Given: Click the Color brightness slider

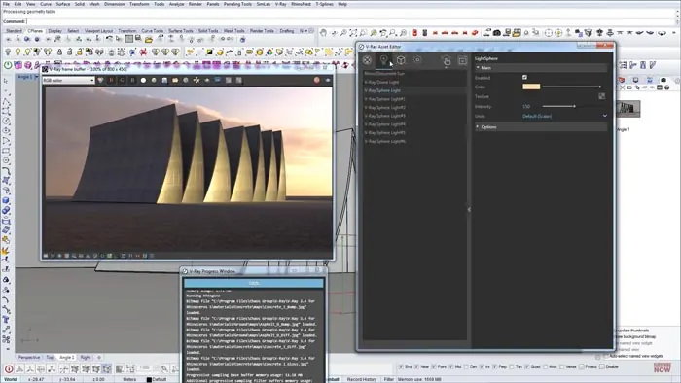Looking at the screenshot, I should [572, 87].
